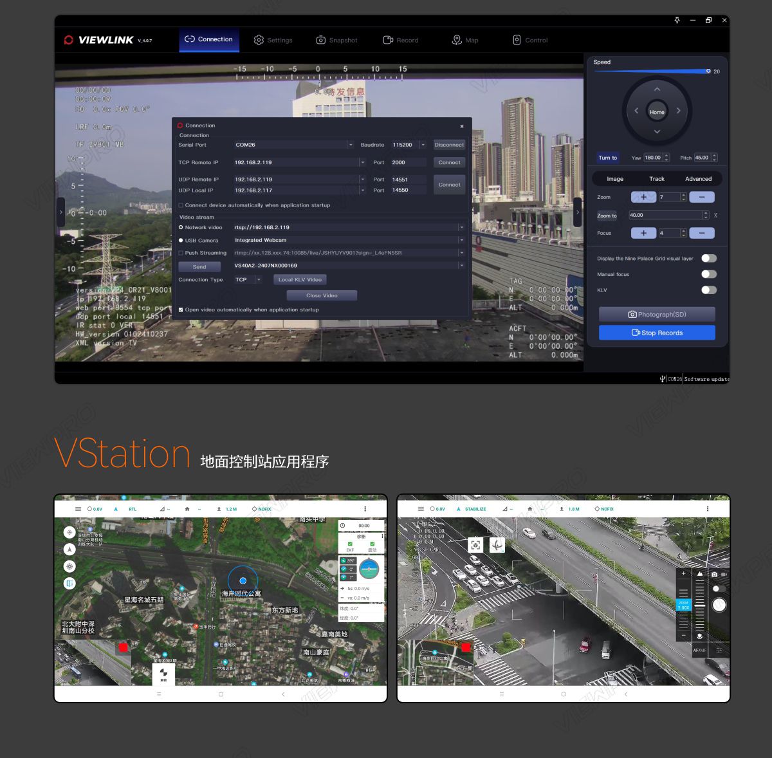
Task: Toggle Connect device automatically when application startup
Action: 181,205
